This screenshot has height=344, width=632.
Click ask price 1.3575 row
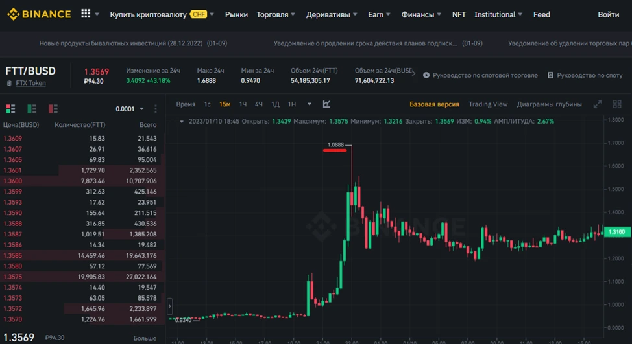[82, 277]
